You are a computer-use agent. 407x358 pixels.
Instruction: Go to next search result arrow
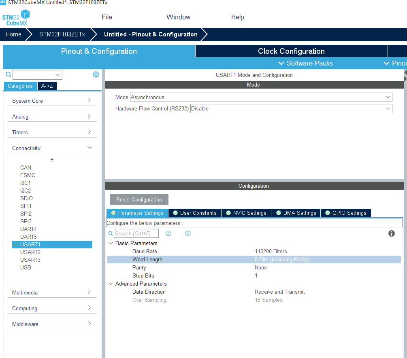(x=188, y=233)
